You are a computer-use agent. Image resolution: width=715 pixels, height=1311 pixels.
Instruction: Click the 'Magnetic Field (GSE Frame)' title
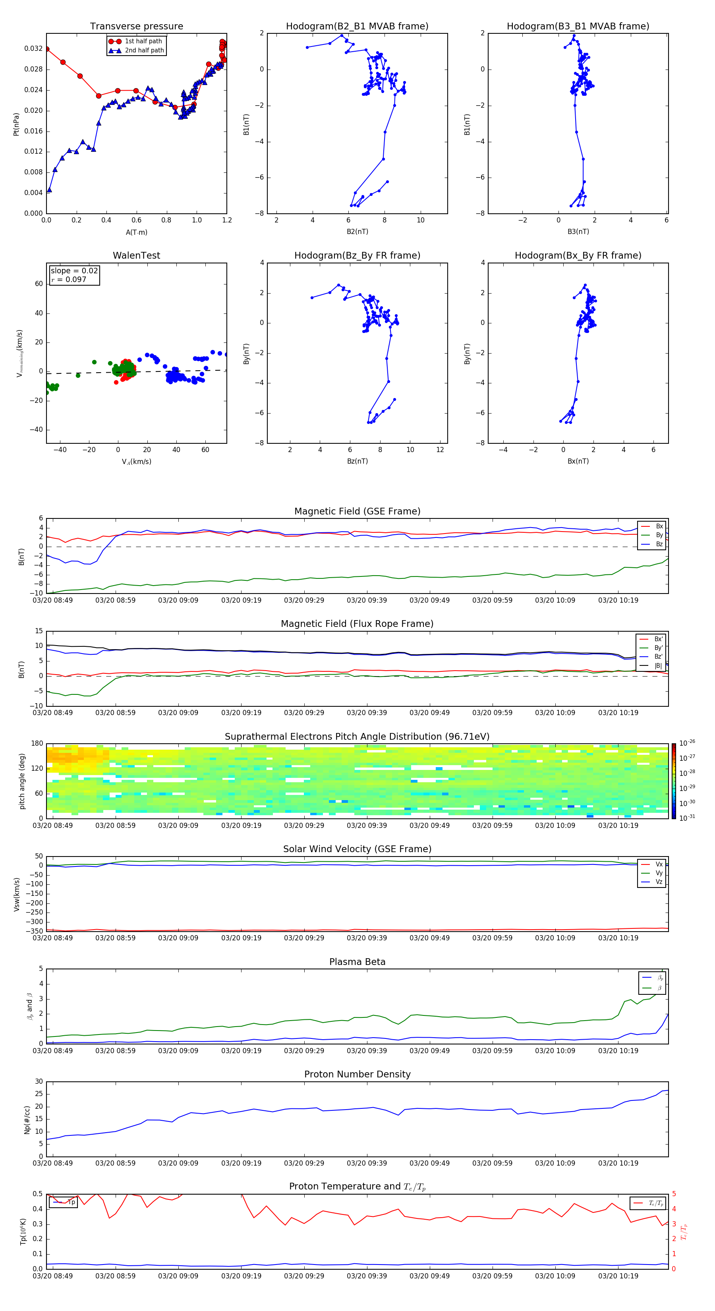pyautogui.click(x=357, y=511)
